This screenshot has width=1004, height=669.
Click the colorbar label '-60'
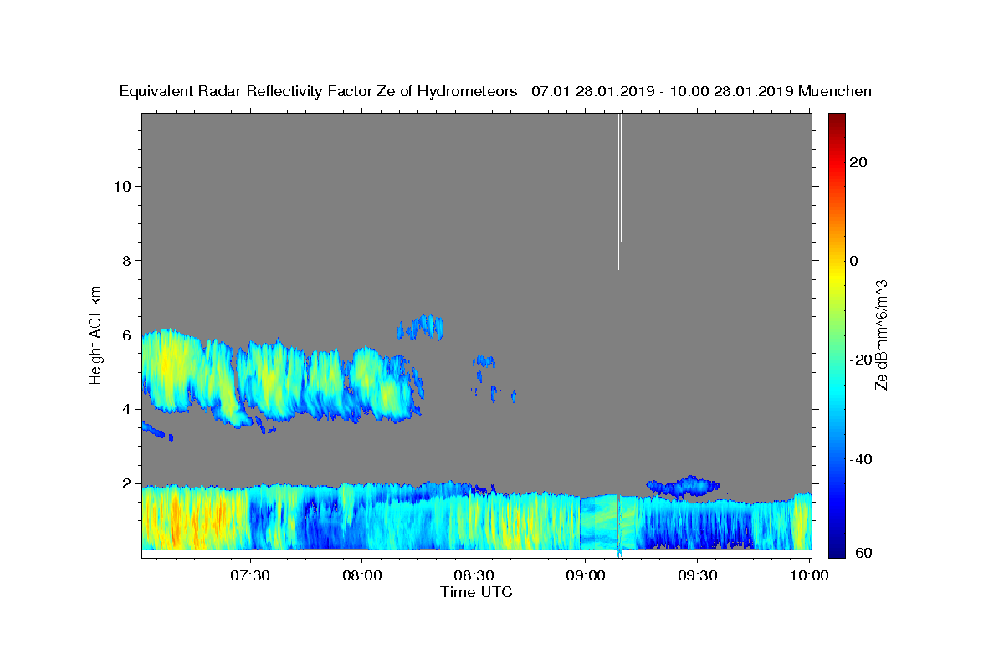[862, 554]
